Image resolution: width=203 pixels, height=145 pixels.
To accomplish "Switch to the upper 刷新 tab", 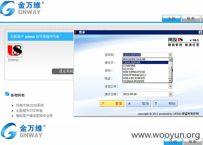I will [191, 18].
